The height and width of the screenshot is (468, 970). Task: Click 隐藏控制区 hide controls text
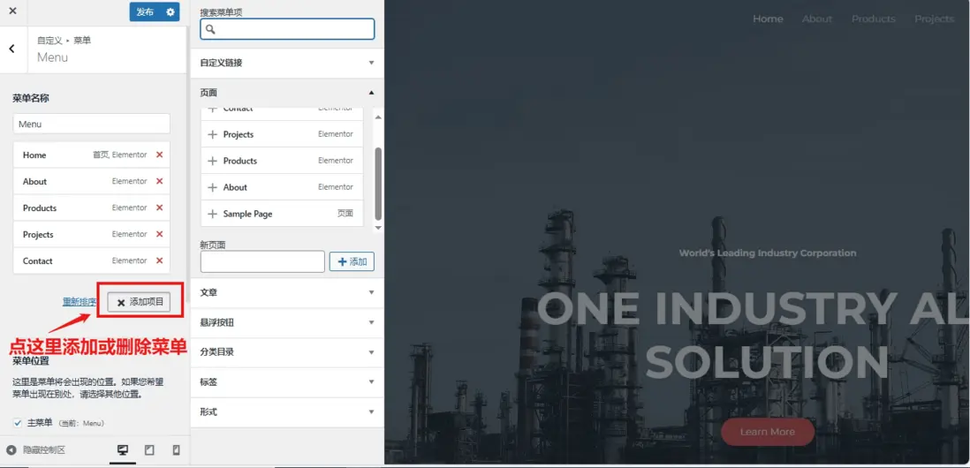[x=44, y=450]
